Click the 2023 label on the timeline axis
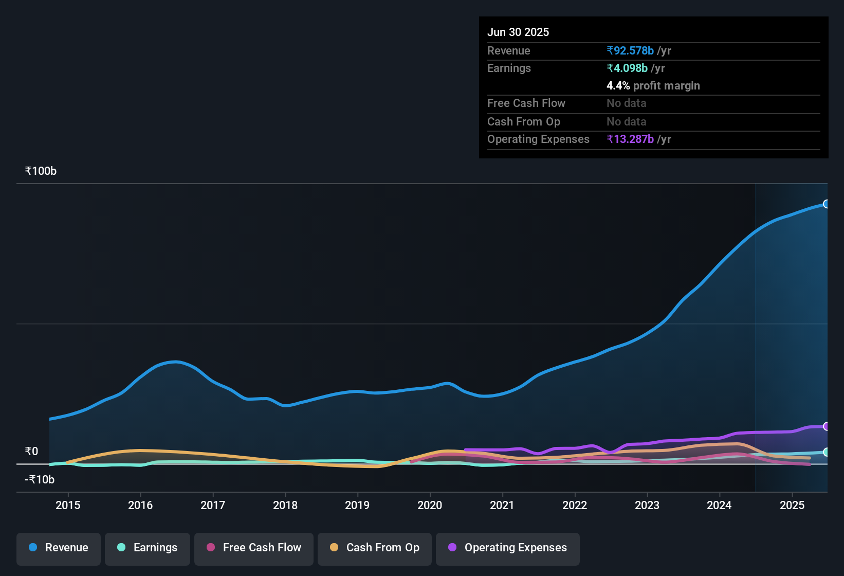844x576 pixels. coord(647,505)
